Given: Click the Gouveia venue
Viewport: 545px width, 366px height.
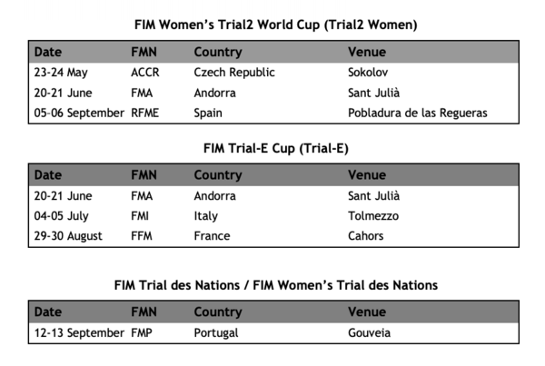Looking at the screenshot, I should [369, 333].
